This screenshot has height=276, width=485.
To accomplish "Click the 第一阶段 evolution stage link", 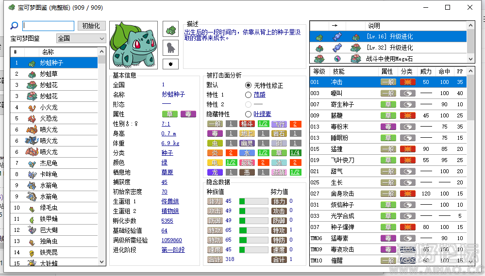I will (x=173, y=250).
